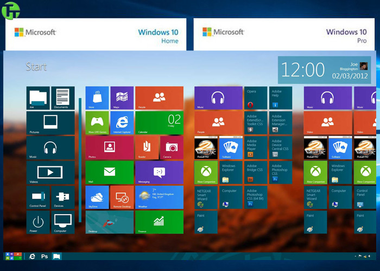
Task: Open the Mail tile
Action: (x=110, y=172)
